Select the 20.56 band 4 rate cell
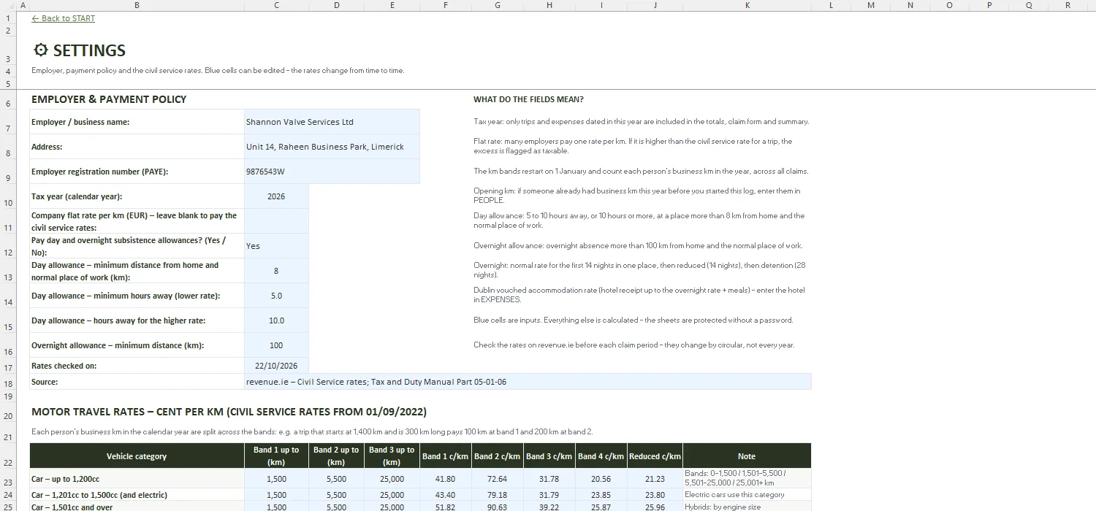This screenshot has height=511, width=1096. (x=601, y=479)
